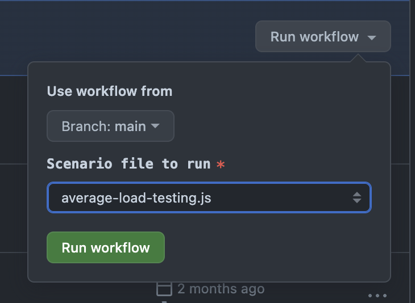Viewport: 415px width, 303px height.
Task: Open the Branch: main selector
Action: click(x=110, y=126)
